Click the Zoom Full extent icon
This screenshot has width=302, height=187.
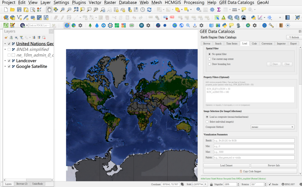76,10
